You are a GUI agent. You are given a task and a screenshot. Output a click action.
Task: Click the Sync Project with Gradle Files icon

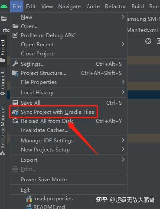coord(15,112)
